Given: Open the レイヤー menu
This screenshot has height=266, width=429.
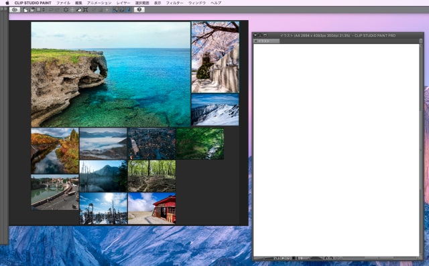Looking at the screenshot, I should 123,3.
